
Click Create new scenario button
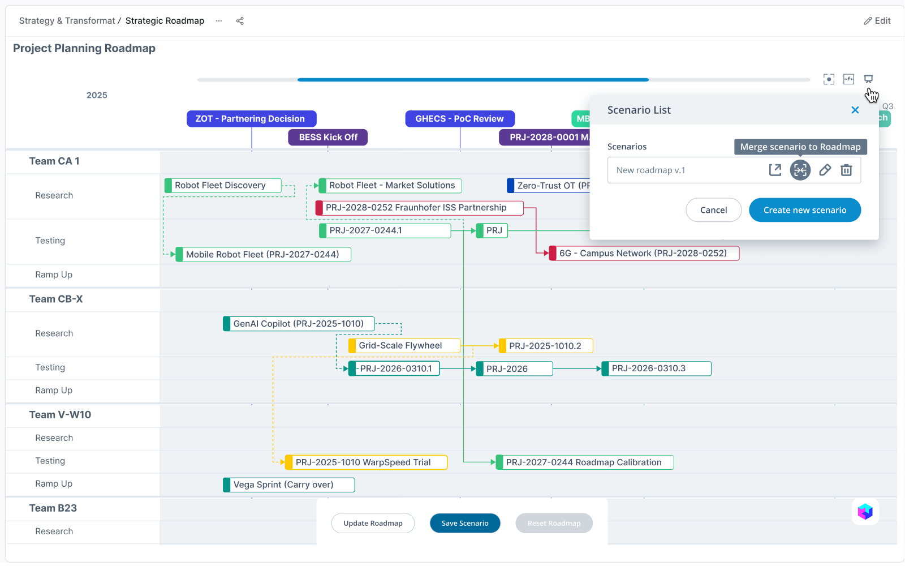tap(805, 210)
